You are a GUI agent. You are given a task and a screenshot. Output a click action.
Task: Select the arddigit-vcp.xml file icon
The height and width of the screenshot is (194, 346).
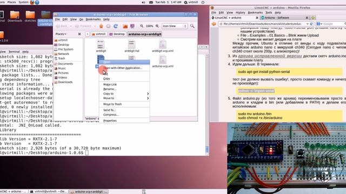pyautogui.click(x=163, y=45)
